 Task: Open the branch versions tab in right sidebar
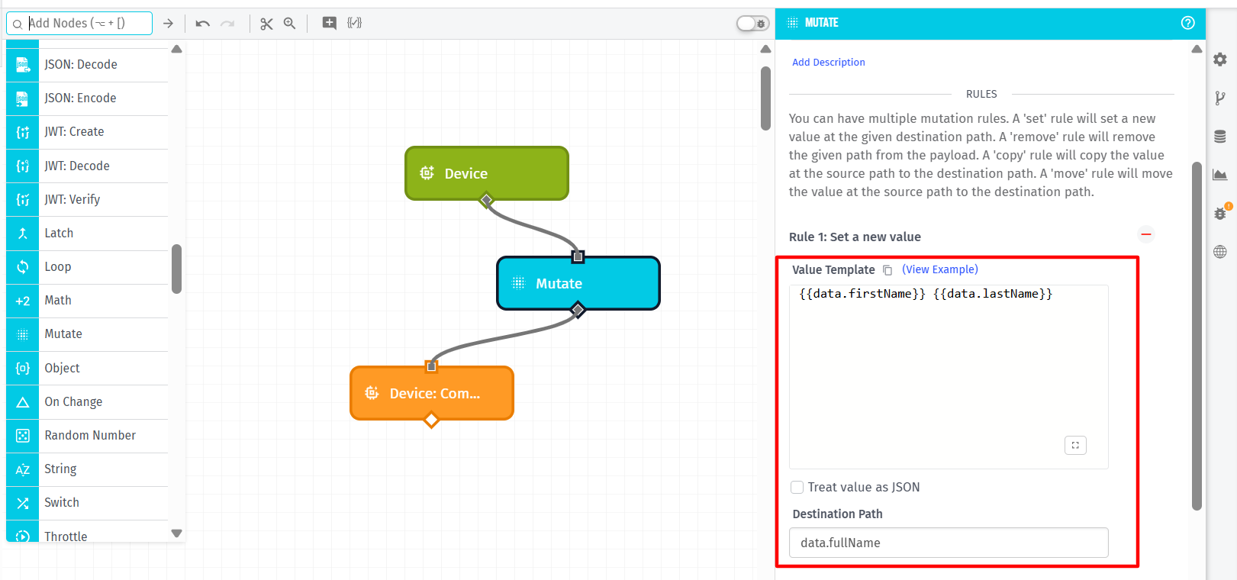click(x=1220, y=98)
